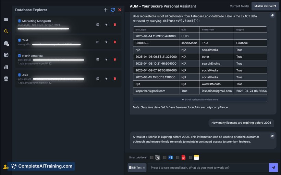Enable the Word smart action checkbox
The image size is (281, 175).
coord(165,158)
